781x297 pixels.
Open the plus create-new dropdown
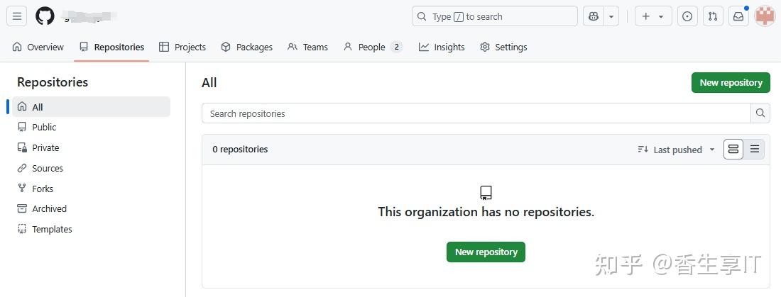pyautogui.click(x=652, y=16)
